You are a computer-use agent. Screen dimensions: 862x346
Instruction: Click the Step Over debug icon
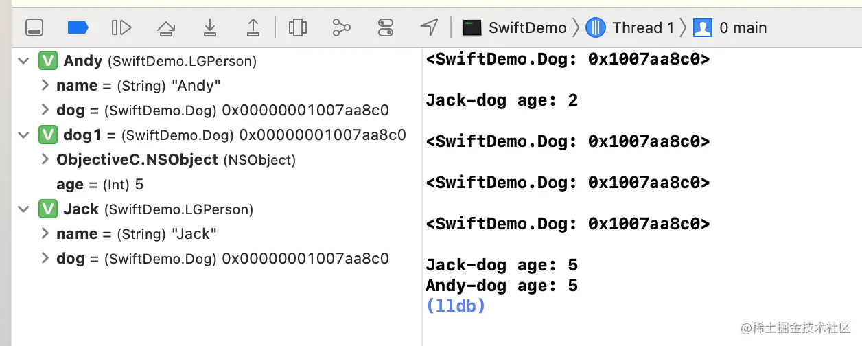165,27
